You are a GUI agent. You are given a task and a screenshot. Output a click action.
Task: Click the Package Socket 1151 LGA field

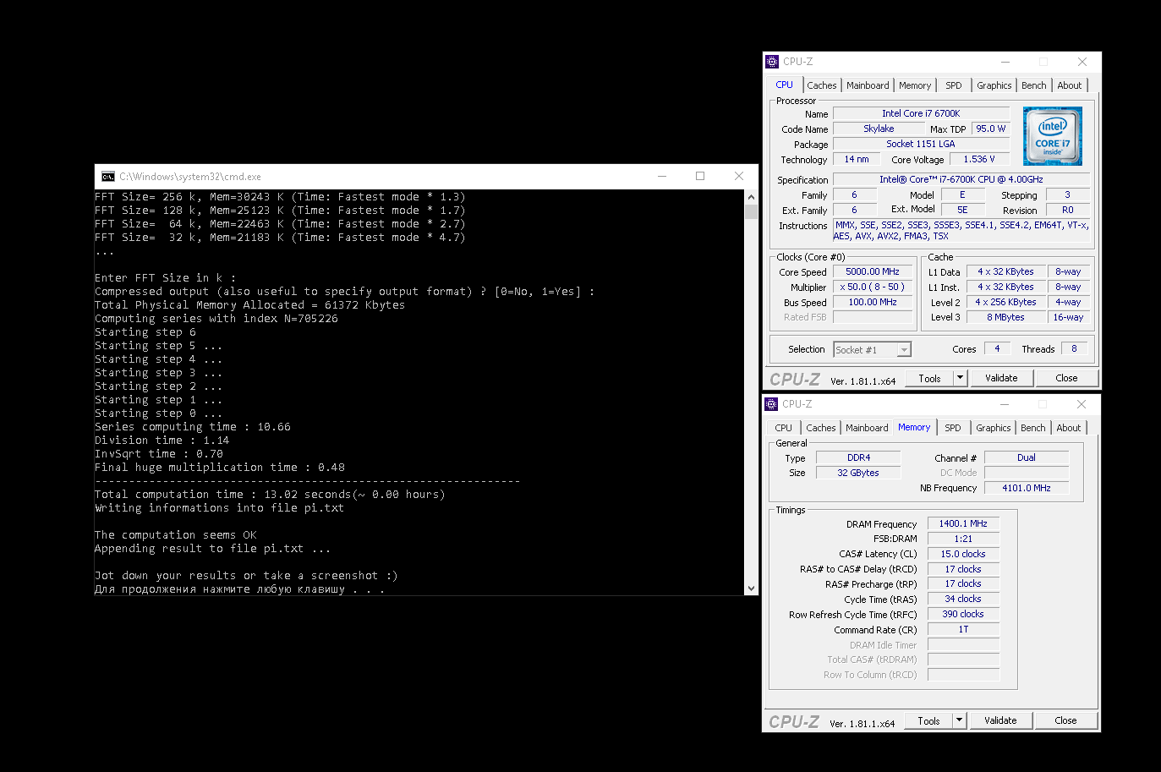[921, 144]
